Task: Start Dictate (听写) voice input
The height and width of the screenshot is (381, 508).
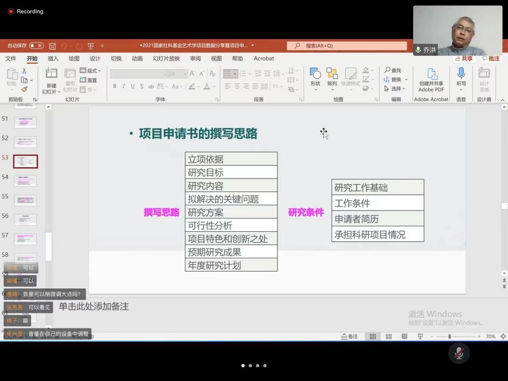Action: tap(461, 79)
